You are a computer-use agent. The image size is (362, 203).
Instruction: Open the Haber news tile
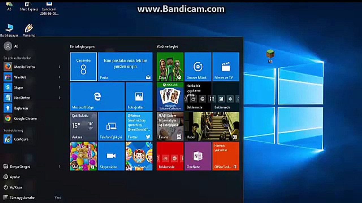(x=212, y=126)
